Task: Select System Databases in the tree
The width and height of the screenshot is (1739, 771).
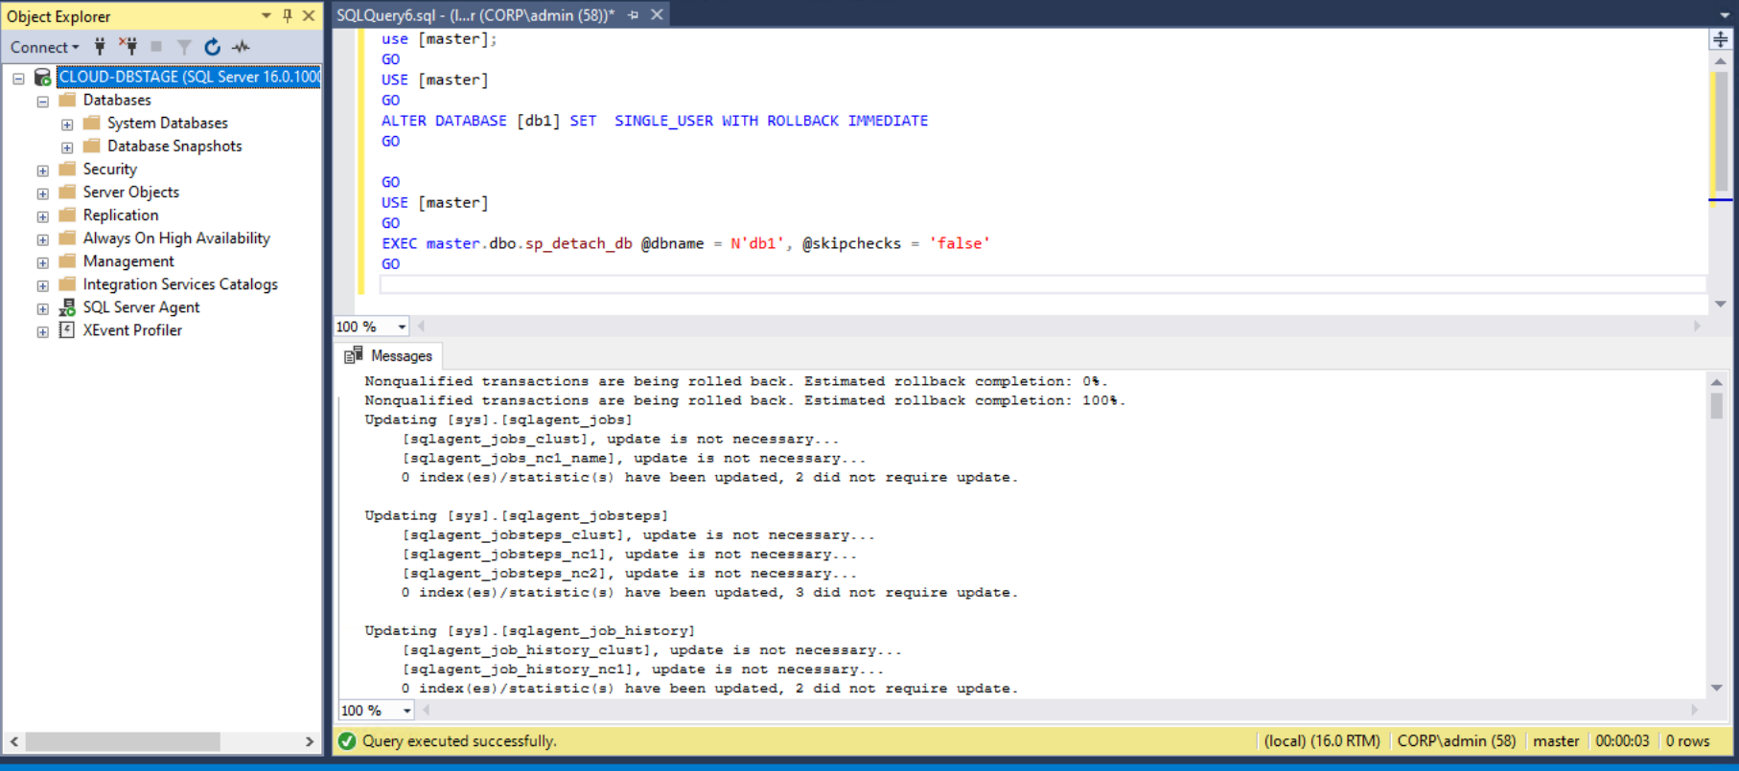Action: (x=167, y=123)
